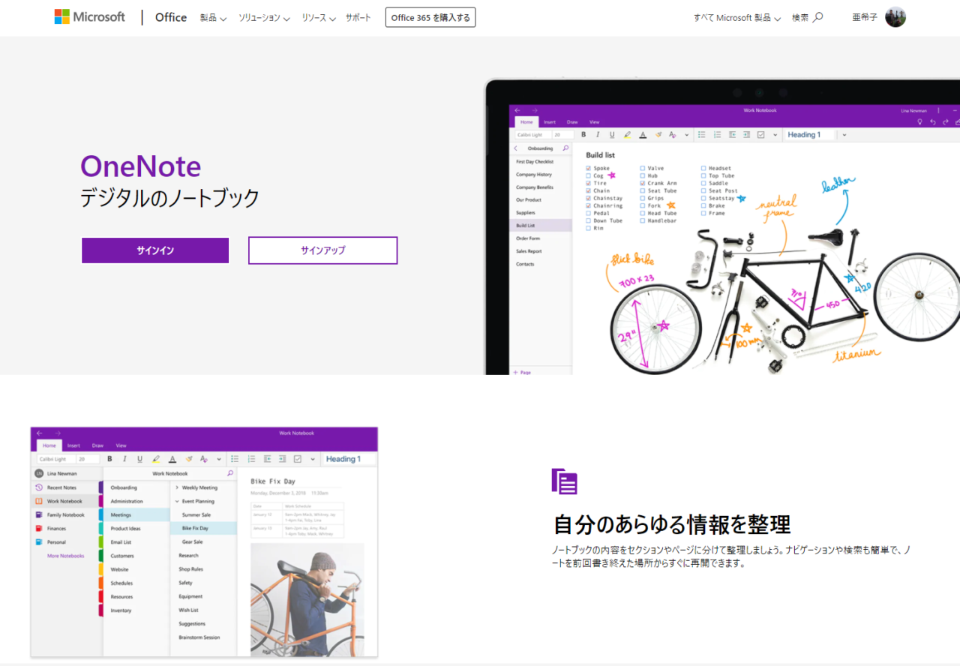Open the ソリューション dropdown

pyautogui.click(x=264, y=17)
